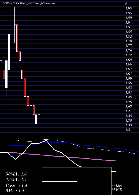The image size is (139, 195).
Task: Click the 5MA : 1.4 readout
Action: 15,191
